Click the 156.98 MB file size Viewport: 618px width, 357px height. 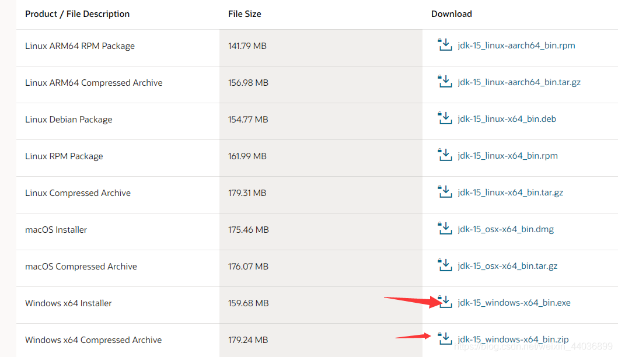click(248, 83)
